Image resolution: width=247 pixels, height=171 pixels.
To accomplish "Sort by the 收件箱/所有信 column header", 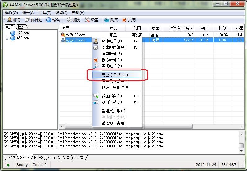I will (179, 28).
